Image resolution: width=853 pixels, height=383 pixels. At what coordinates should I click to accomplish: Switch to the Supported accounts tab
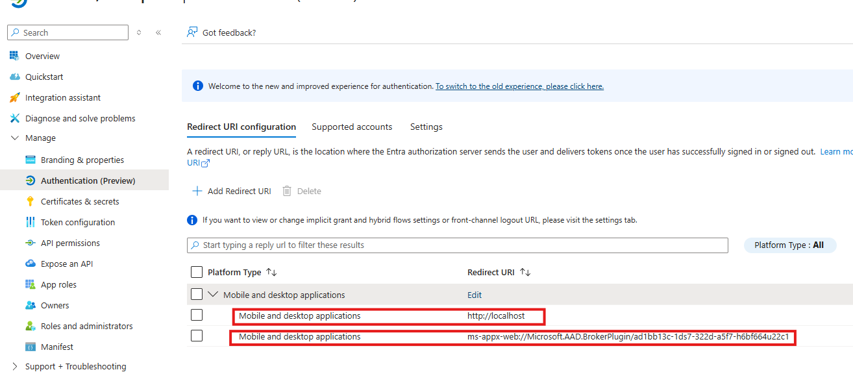pos(352,127)
